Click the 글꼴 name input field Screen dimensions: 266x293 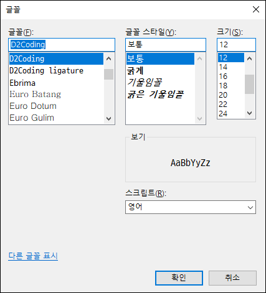point(62,45)
